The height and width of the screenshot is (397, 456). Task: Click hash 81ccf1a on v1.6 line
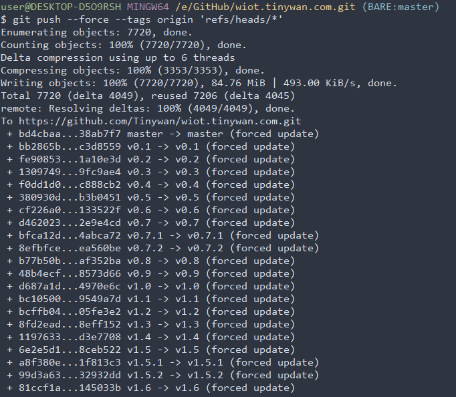click(x=40, y=388)
